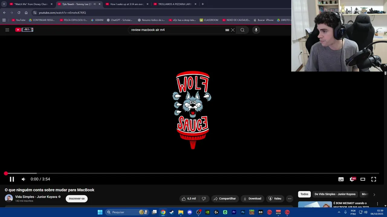This screenshot has width=387, height=217.
Task: Open the apps grid in bookmarks bar
Action: [x=4, y=20]
